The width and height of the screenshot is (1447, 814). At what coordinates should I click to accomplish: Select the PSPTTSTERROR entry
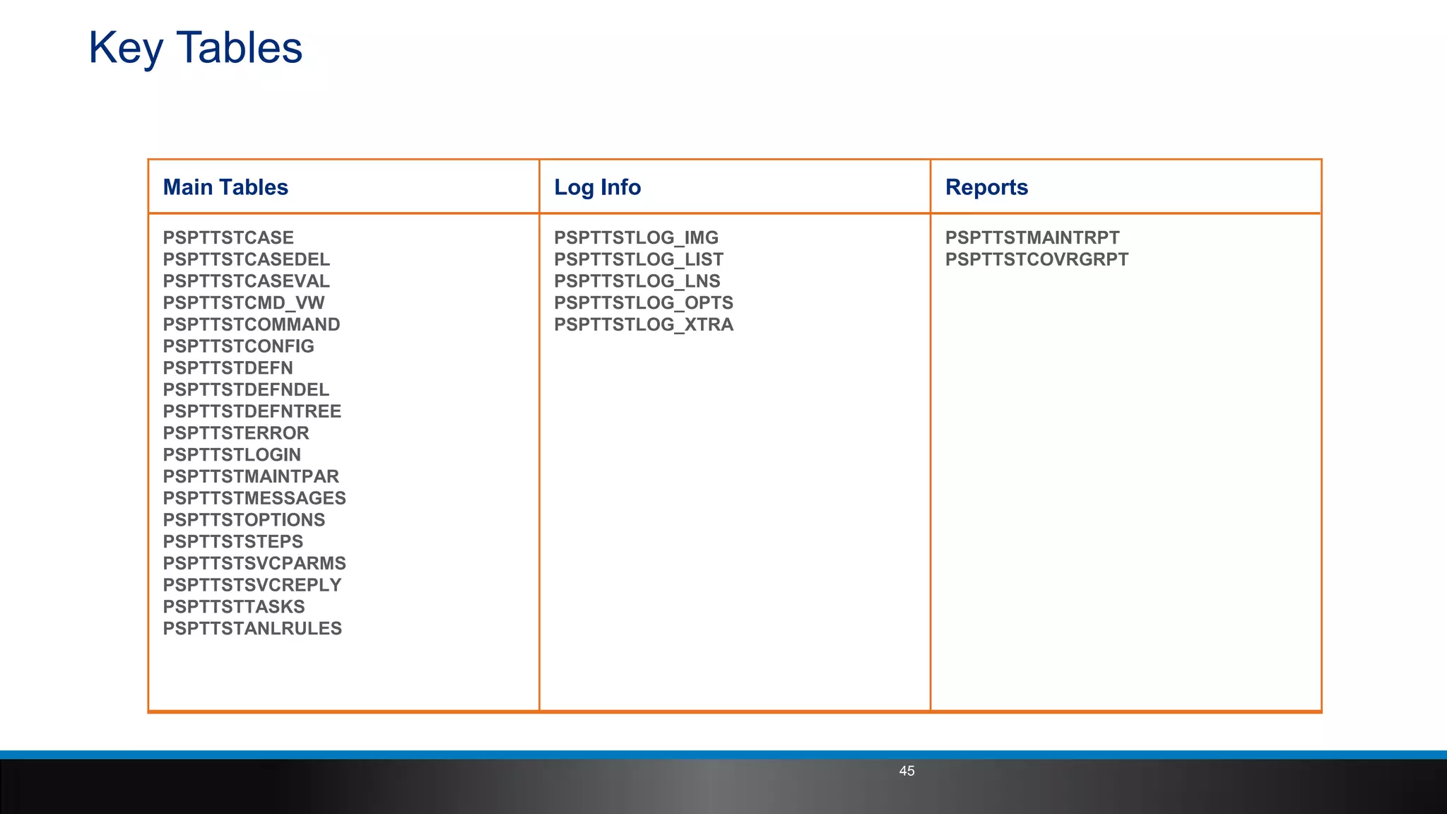coord(236,433)
